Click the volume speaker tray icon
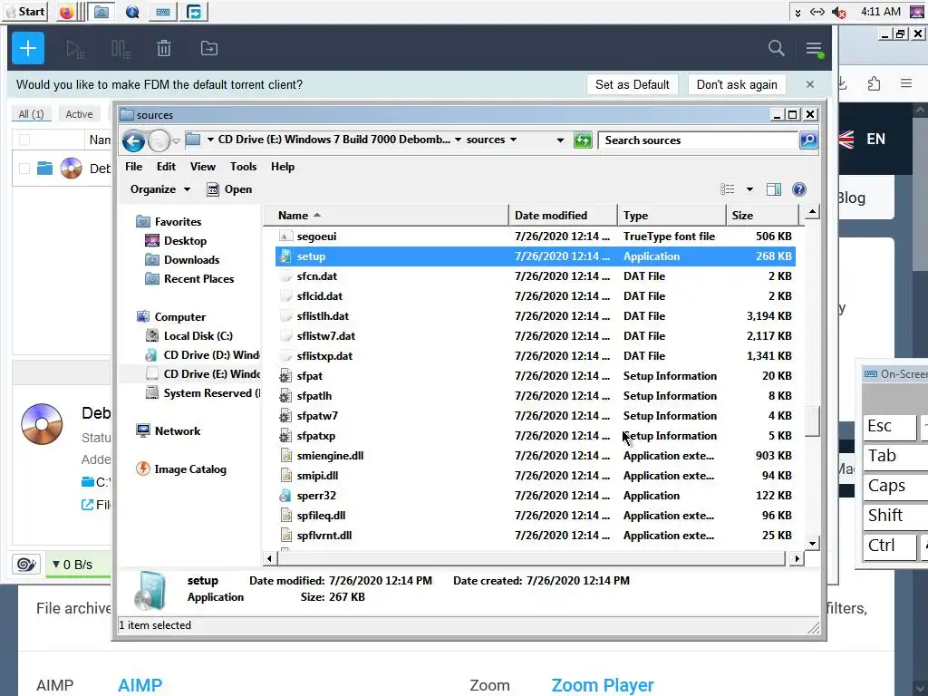The height and width of the screenshot is (696, 928). pyautogui.click(x=838, y=12)
